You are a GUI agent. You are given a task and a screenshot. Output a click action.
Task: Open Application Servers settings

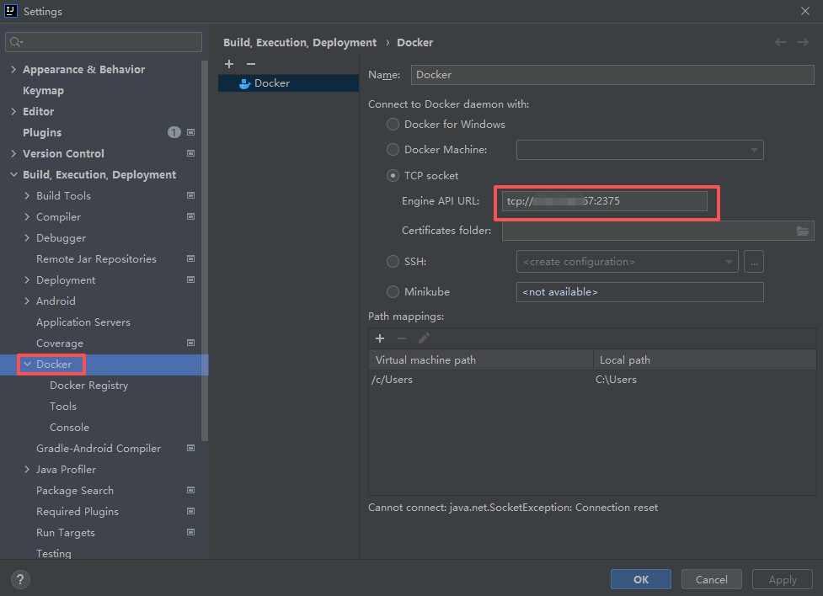click(x=83, y=322)
